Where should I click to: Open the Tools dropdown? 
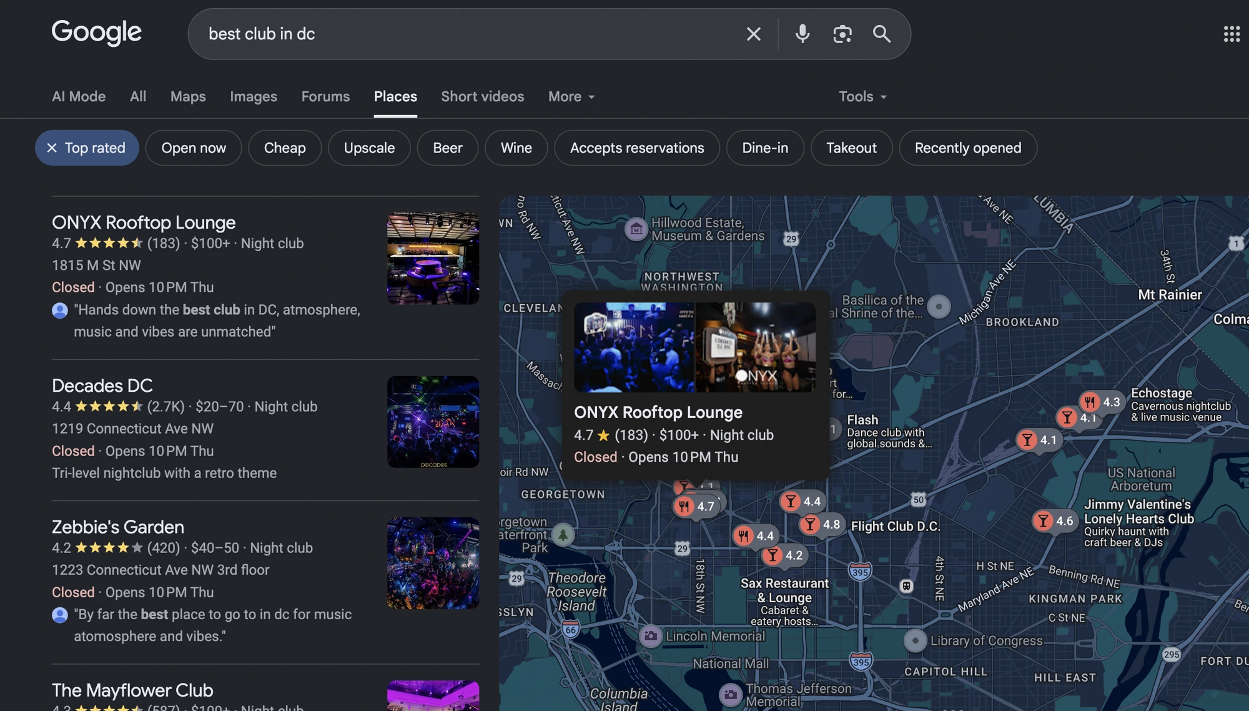(862, 97)
